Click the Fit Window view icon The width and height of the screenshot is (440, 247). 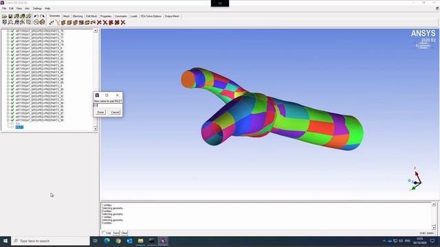[x=5, y=22]
